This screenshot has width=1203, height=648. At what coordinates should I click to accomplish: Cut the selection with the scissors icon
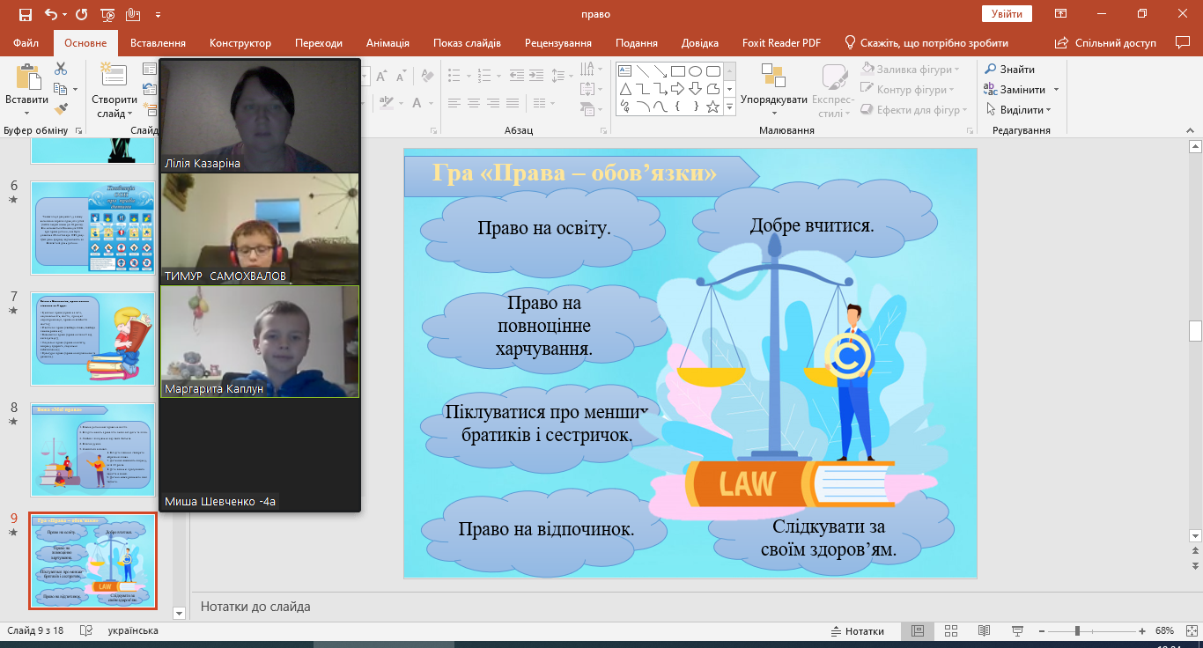[61, 69]
